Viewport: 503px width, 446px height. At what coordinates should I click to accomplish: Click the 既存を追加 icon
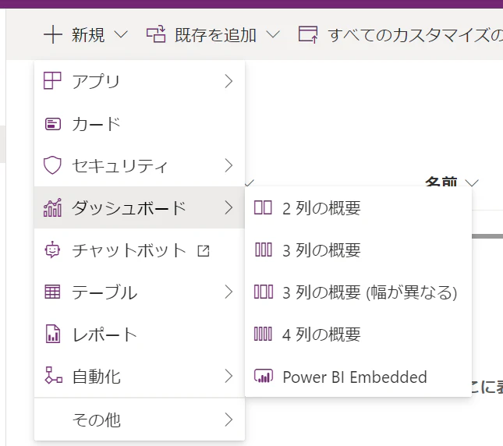pyautogui.click(x=156, y=34)
